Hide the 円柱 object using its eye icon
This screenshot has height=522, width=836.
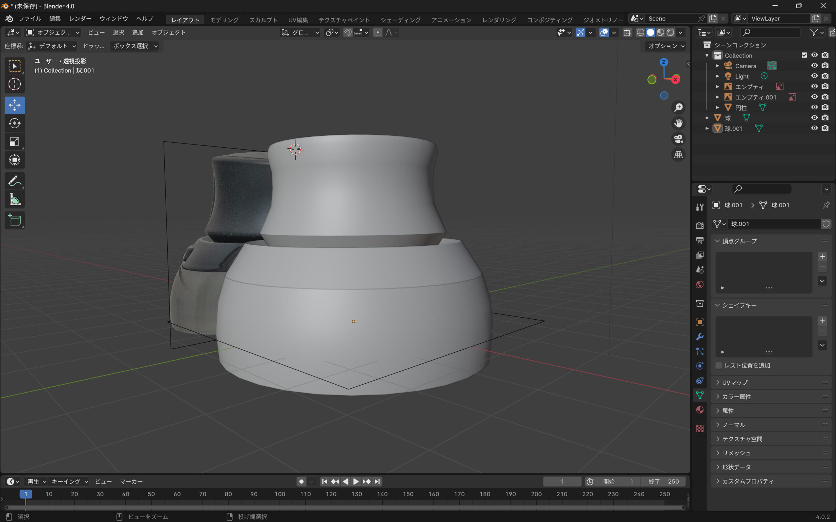pyautogui.click(x=814, y=107)
